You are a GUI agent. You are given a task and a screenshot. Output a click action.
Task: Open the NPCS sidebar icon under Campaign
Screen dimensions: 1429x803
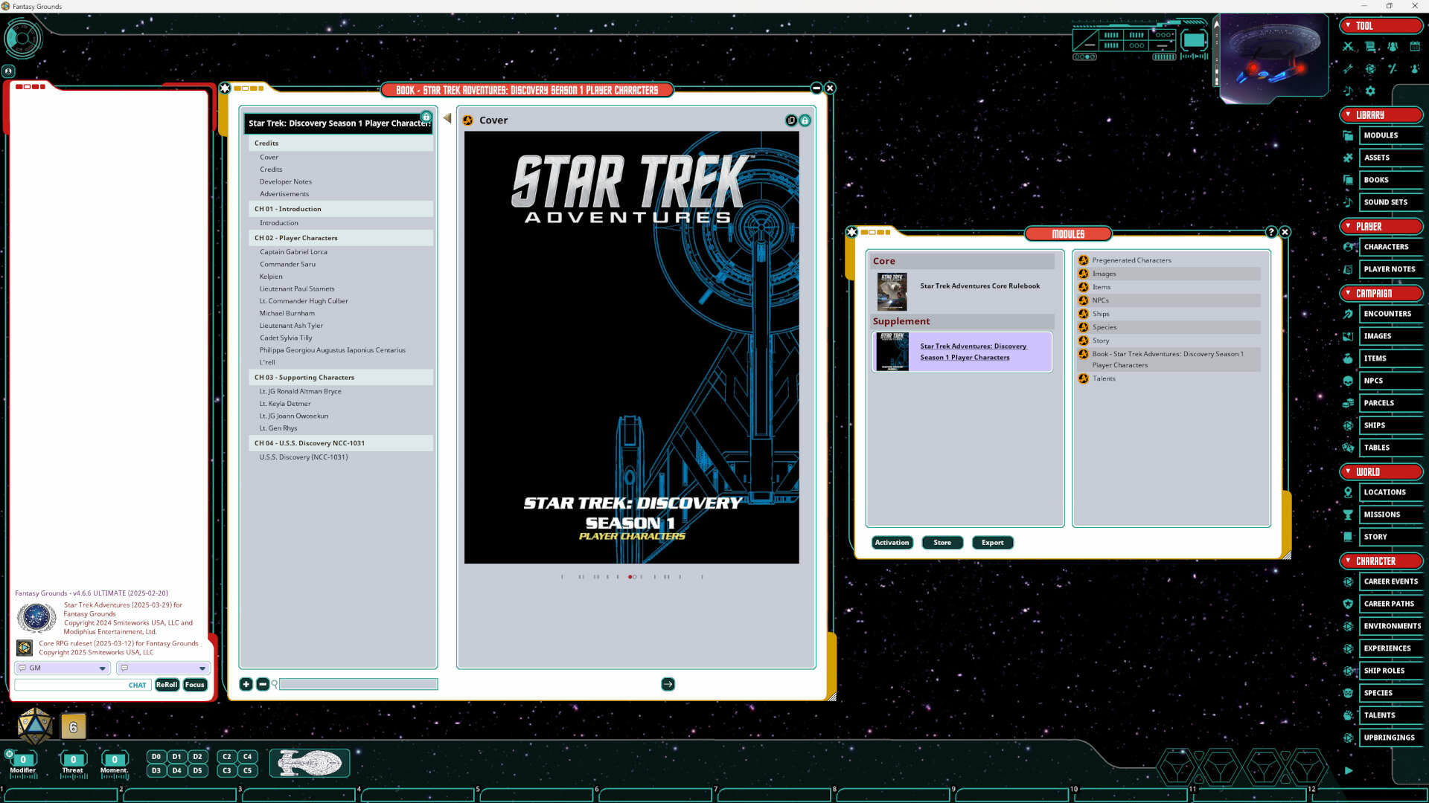tap(1347, 381)
